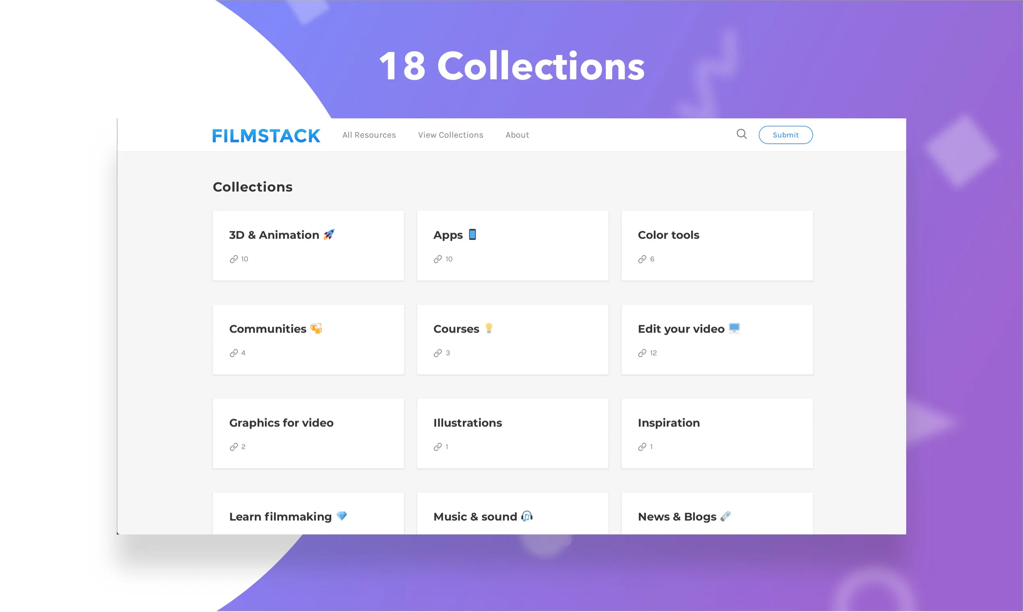
Task: Click the resource count 2 on Graphics for video
Action: 243,447
